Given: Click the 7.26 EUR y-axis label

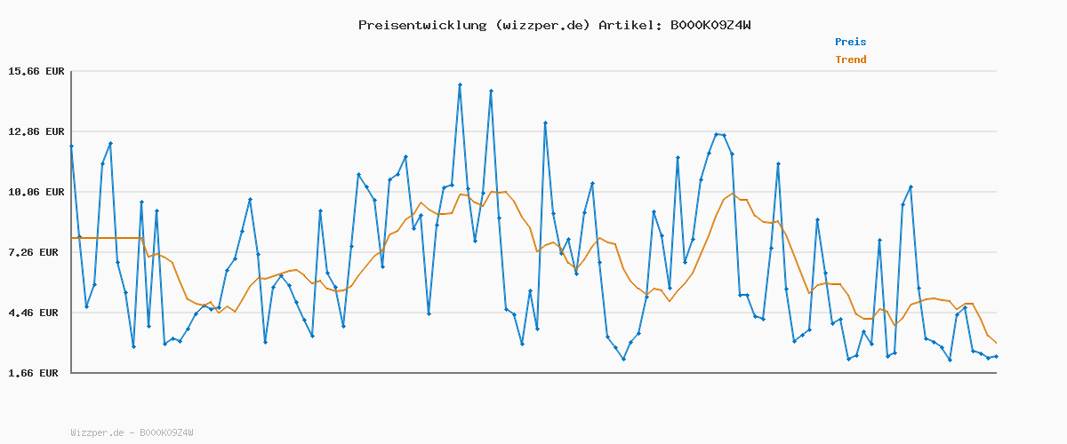Looking at the screenshot, I should click(36, 252).
